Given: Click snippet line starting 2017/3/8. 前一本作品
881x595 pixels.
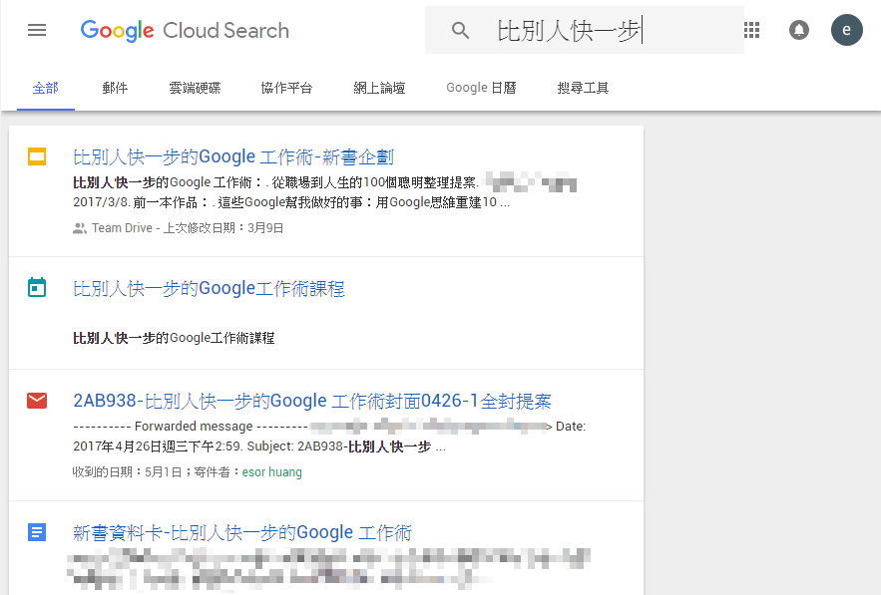Looking at the screenshot, I should [291, 202].
